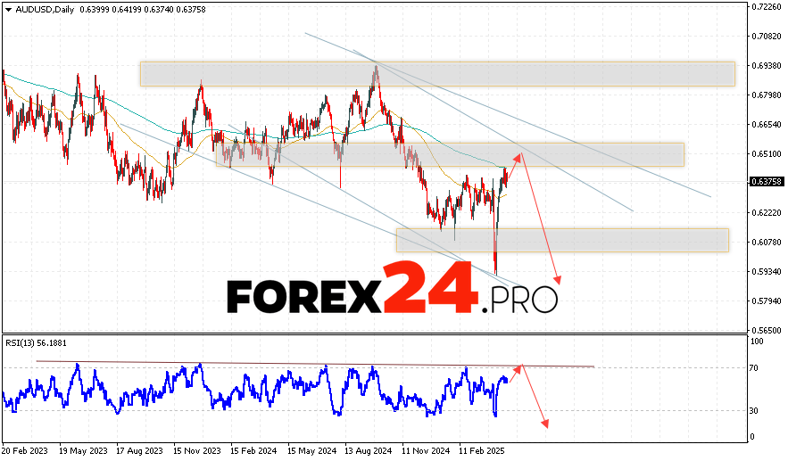The height and width of the screenshot is (461, 788).
Task: Click the current price tag 0.63758
Action: click(767, 182)
